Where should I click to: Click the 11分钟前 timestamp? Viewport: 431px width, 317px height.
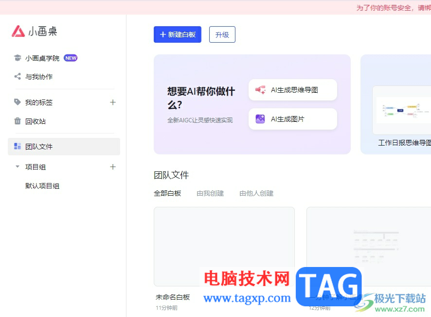[166, 308]
